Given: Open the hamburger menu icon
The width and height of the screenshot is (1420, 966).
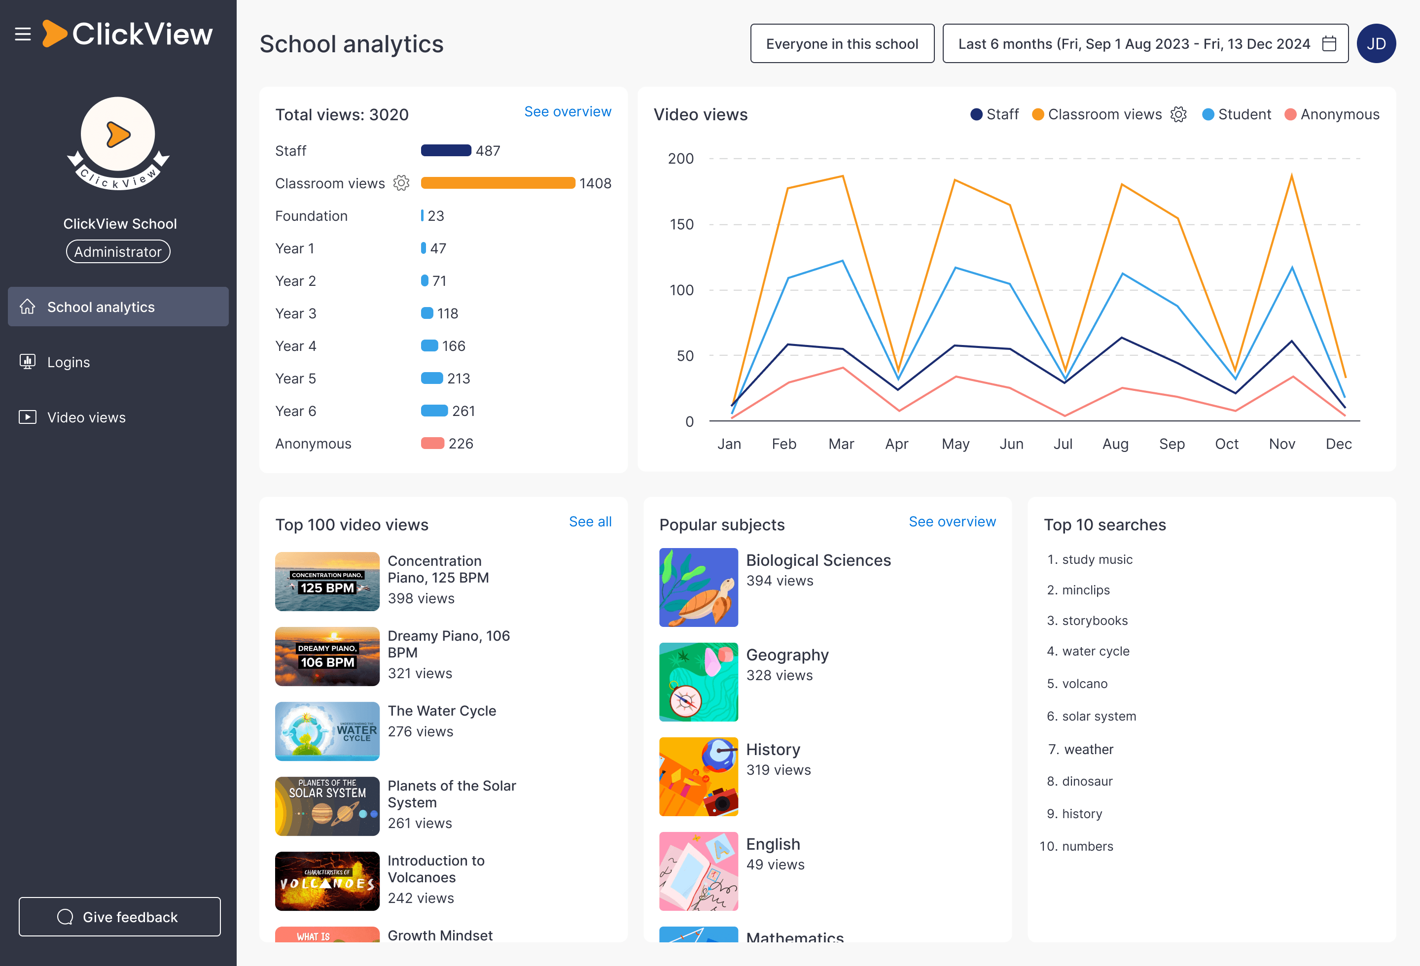Looking at the screenshot, I should coord(23,34).
